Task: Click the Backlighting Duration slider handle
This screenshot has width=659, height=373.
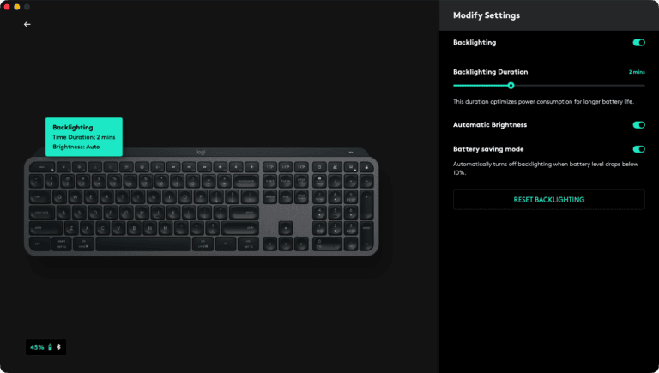Action: click(511, 86)
